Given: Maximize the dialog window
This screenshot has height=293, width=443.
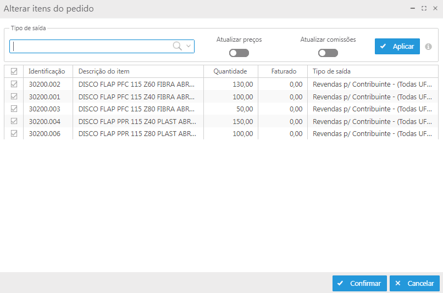Looking at the screenshot, I should point(424,8).
